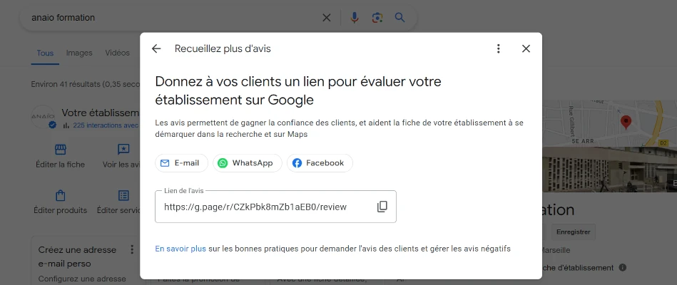Open the building street view photo
Image resolution: width=677 pixels, height=285 pixels.
(609, 169)
